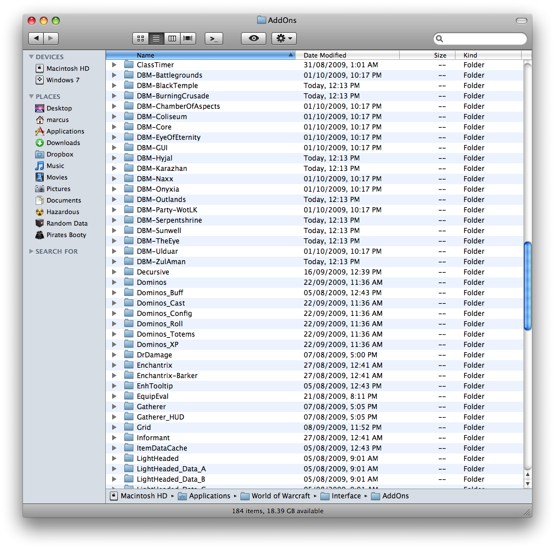Viewport: 555px width, 549px height.
Task: Open Desktop from sidebar
Action: click(x=54, y=108)
